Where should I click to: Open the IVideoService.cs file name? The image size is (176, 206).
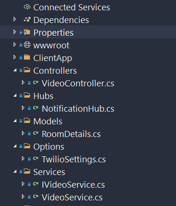(x=73, y=185)
